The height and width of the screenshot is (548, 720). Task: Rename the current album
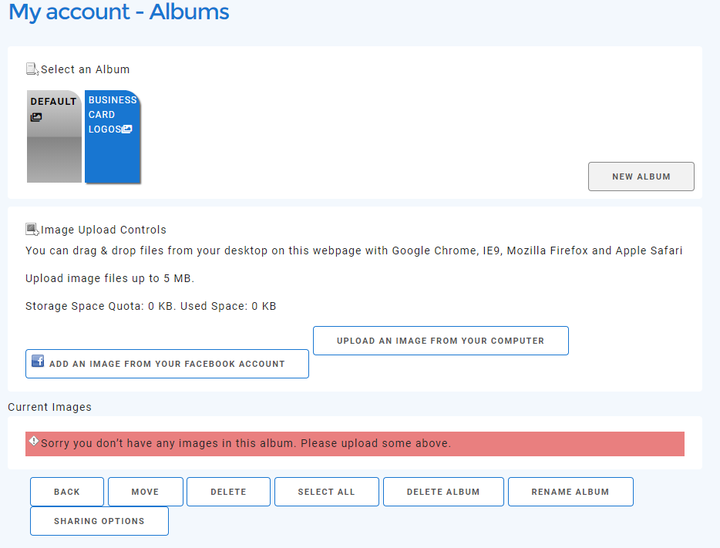570,492
